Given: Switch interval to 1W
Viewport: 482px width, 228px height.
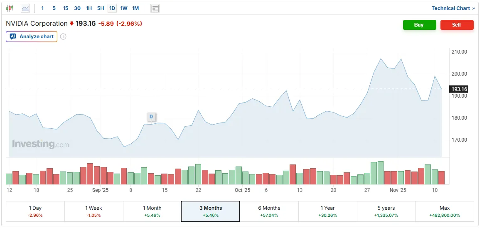Looking at the screenshot, I should click(124, 8).
